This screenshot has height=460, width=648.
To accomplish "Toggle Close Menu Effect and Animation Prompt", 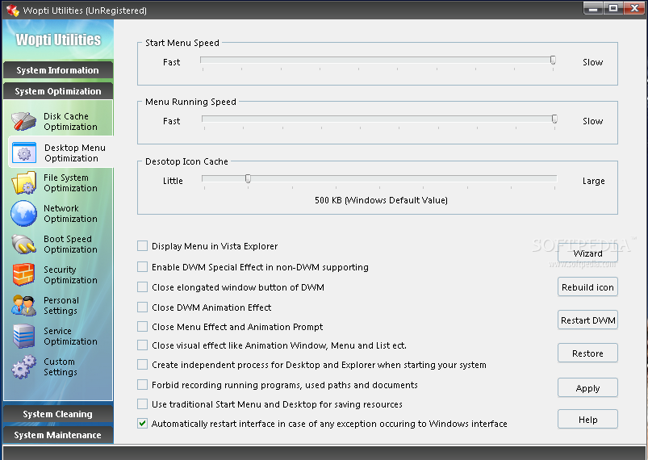I will click(142, 327).
